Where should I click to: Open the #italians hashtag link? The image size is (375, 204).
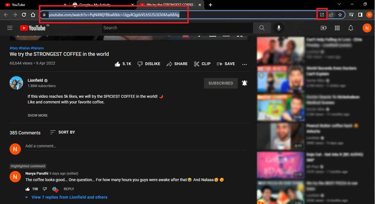37,48
